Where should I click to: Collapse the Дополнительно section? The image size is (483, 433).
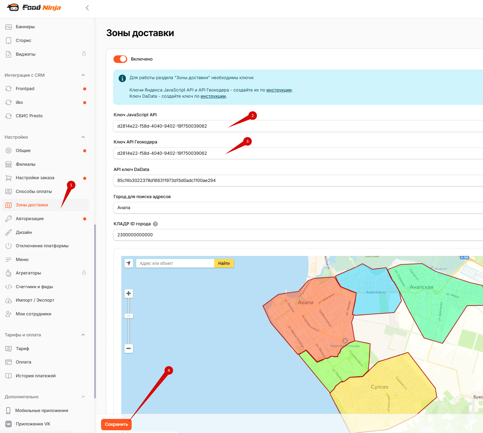click(83, 397)
